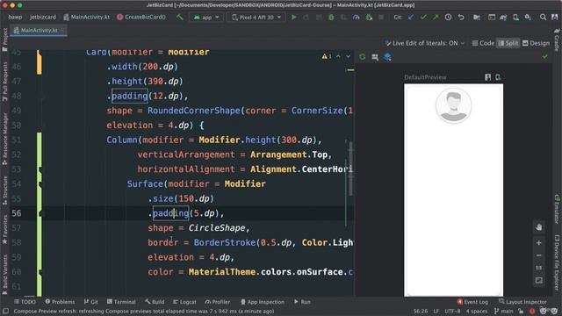This screenshot has height=316, width=562.
Task: Click the warning indicator in the editor
Action: tap(326, 56)
